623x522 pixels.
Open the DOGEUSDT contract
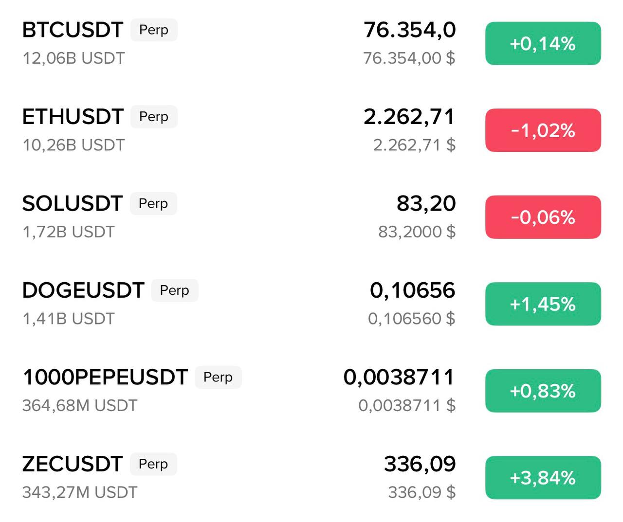[83, 290]
